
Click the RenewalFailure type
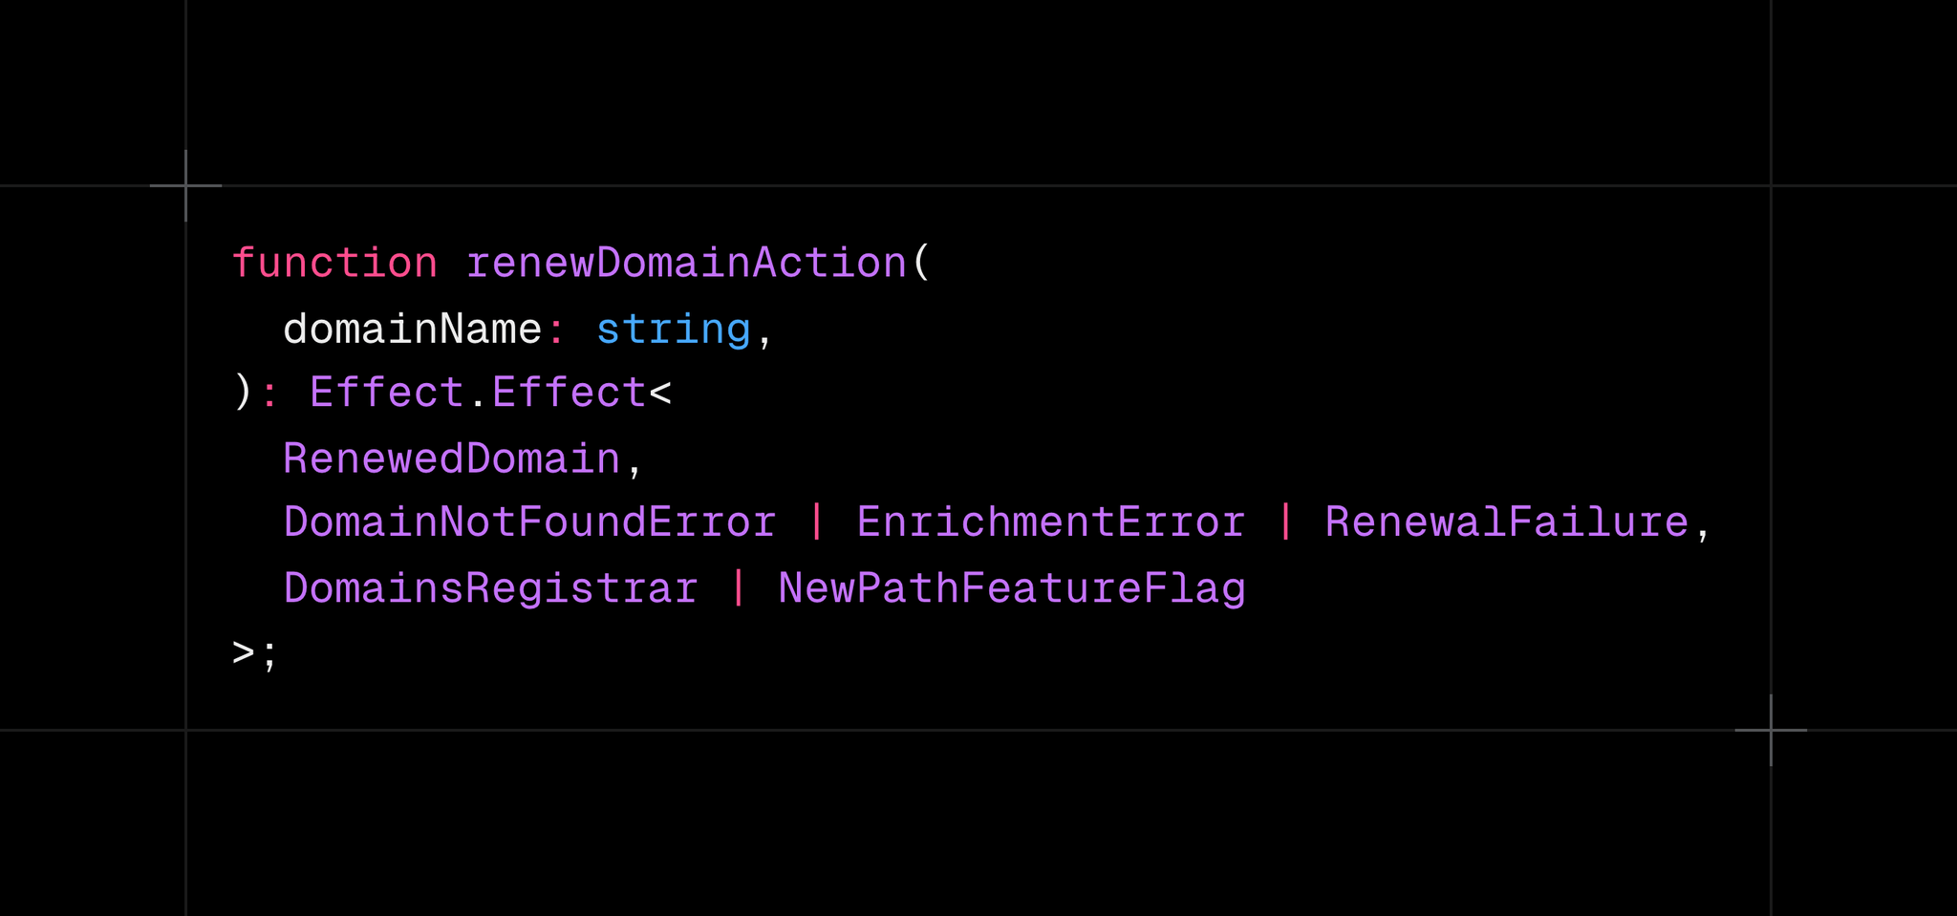[1507, 522]
